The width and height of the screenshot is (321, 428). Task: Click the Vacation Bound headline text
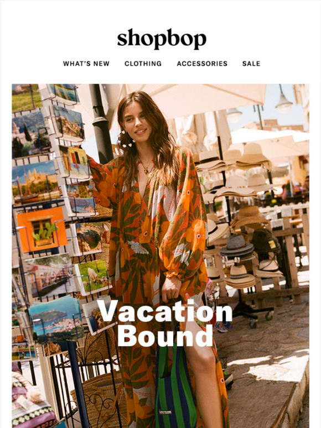pos(165,322)
